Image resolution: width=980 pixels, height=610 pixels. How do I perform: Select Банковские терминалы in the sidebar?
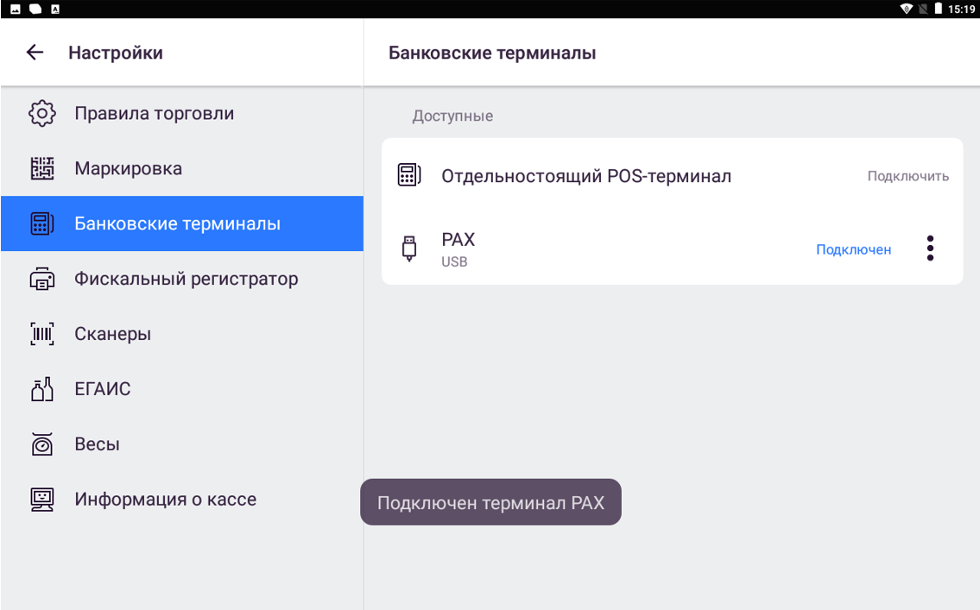177,223
